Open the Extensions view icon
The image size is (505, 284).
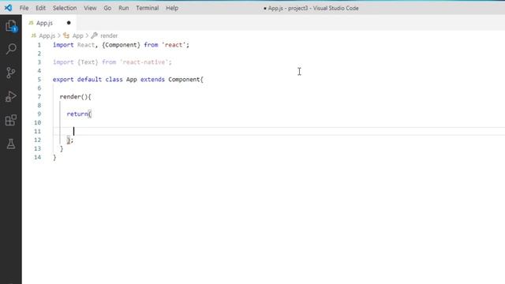click(x=10, y=120)
